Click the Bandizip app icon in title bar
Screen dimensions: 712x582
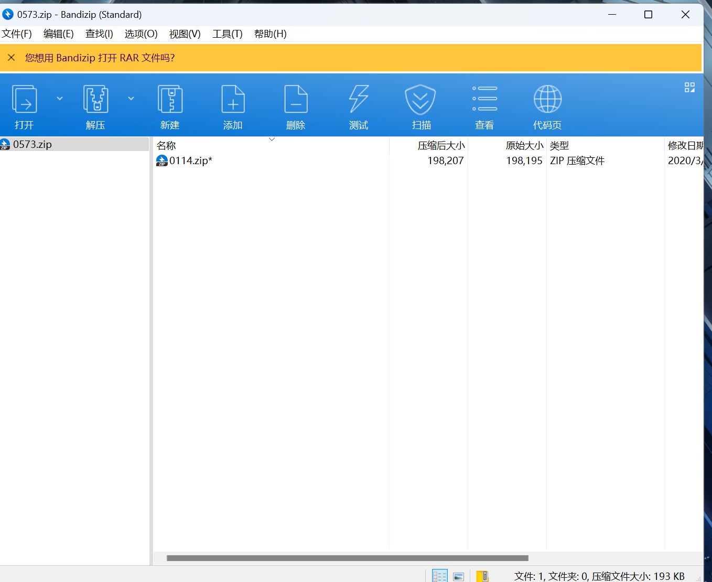(x=7, y=14)
